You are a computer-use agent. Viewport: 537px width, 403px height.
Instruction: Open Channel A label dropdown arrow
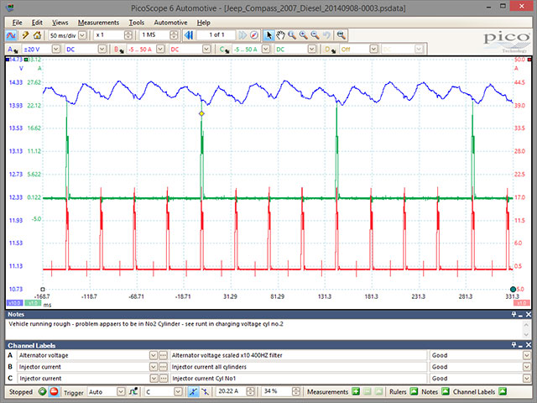pos(154,355)
